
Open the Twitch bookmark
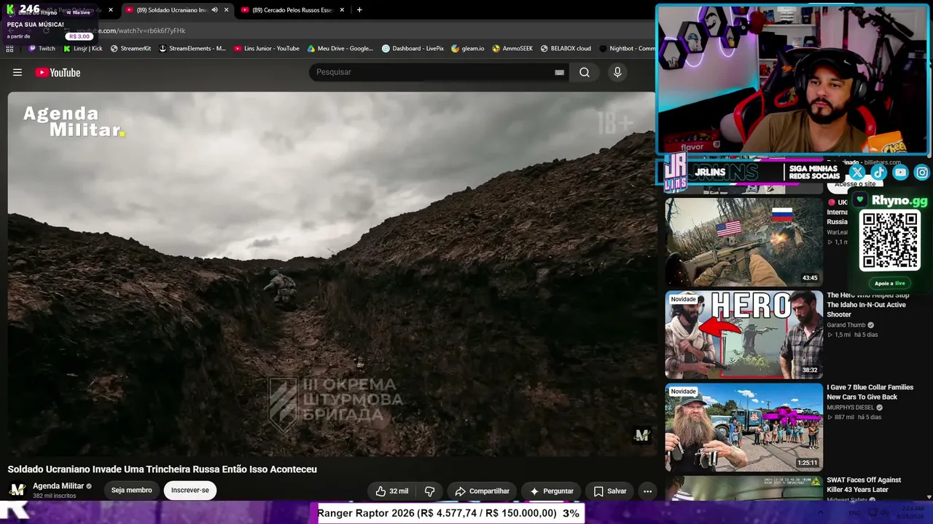pos(42,49)
